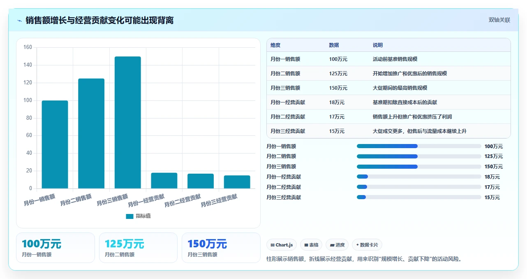Click the 80 y-axis label

tap(29, 118)
